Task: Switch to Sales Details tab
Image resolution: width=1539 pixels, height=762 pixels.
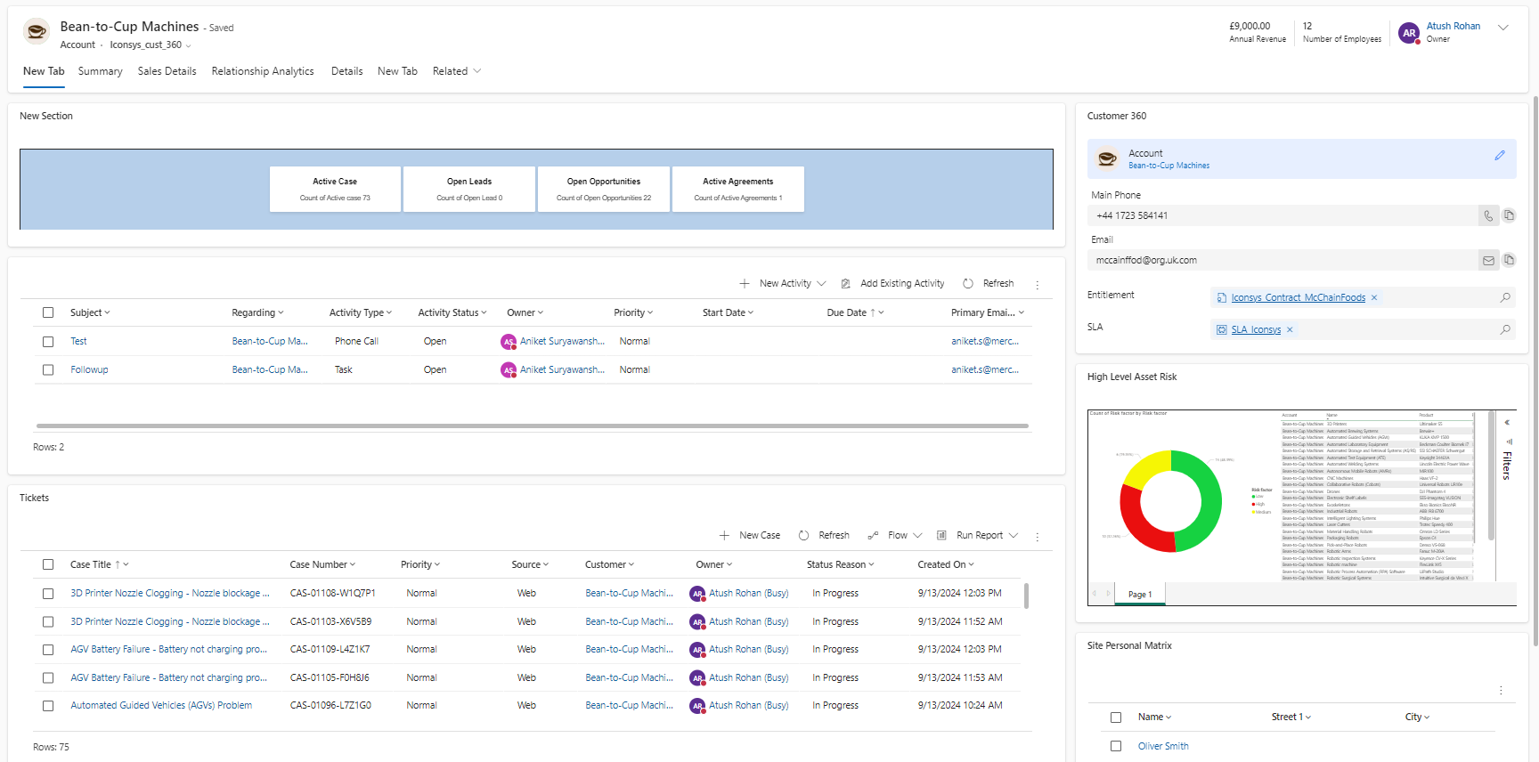Action: point(167,71)
